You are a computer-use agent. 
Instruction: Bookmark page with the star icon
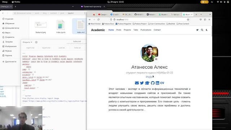point(188,19)
